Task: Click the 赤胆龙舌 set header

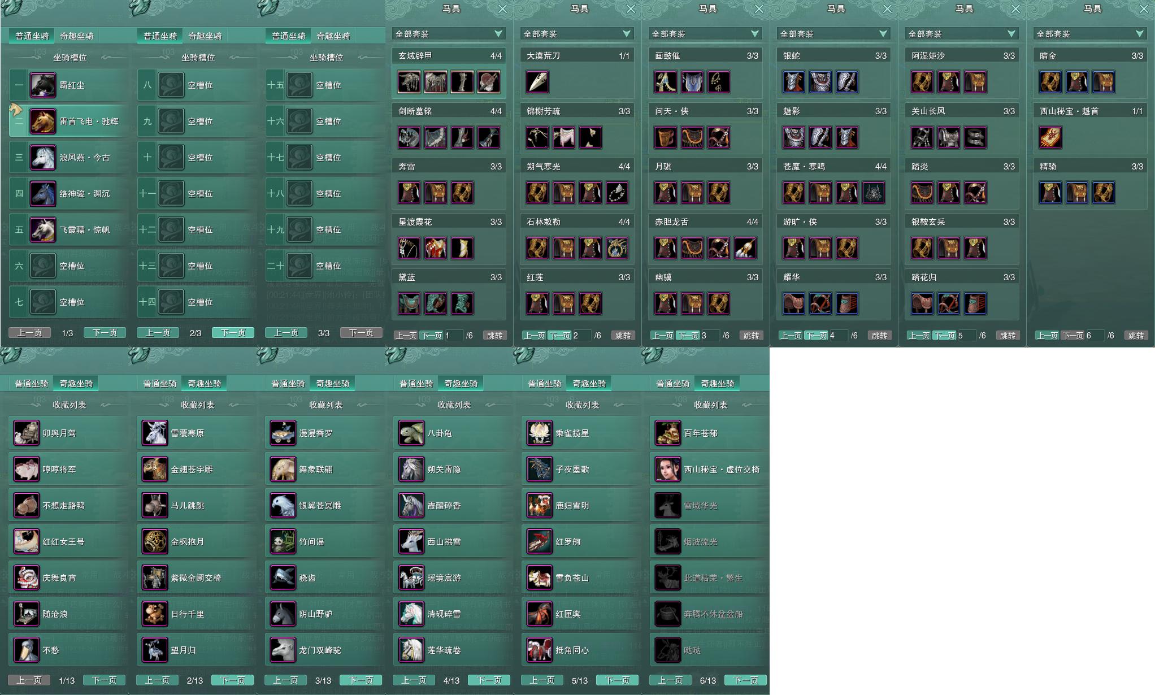Action: [x=705, y=222]
